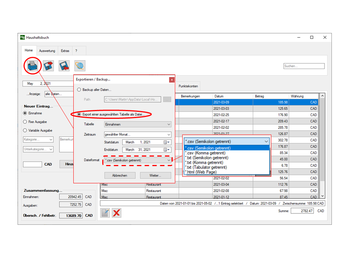352x264 pixels.
Task: Switch to the Auswertung tab
Action: tap(47, 51)
